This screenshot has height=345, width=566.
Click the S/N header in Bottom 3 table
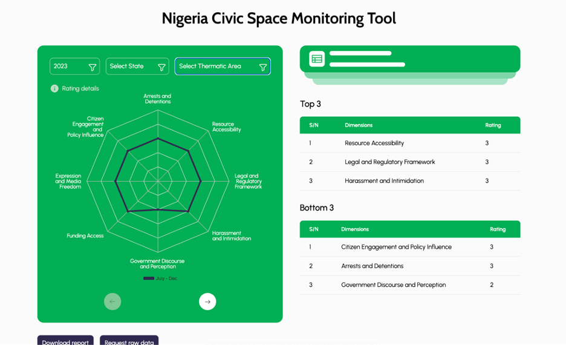314,229
